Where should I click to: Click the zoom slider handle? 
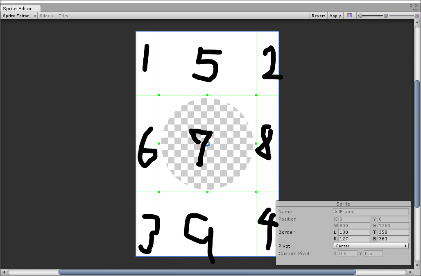click(360, 16)
